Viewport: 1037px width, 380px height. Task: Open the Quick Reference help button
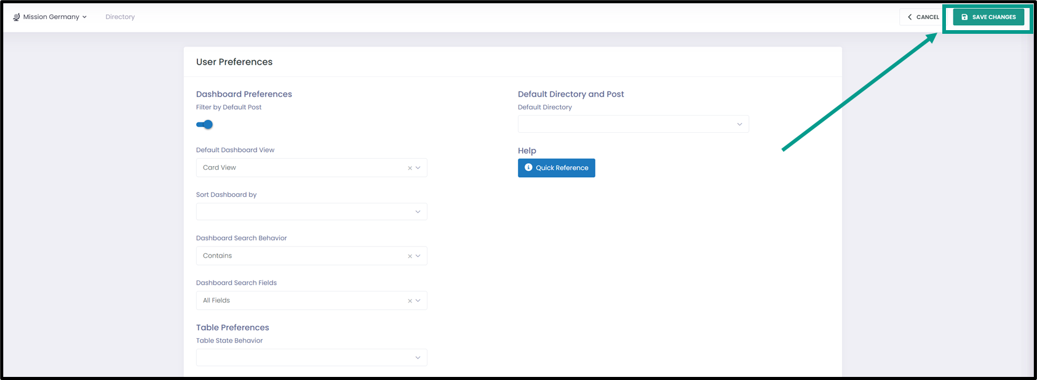click(x=557, y=168)
